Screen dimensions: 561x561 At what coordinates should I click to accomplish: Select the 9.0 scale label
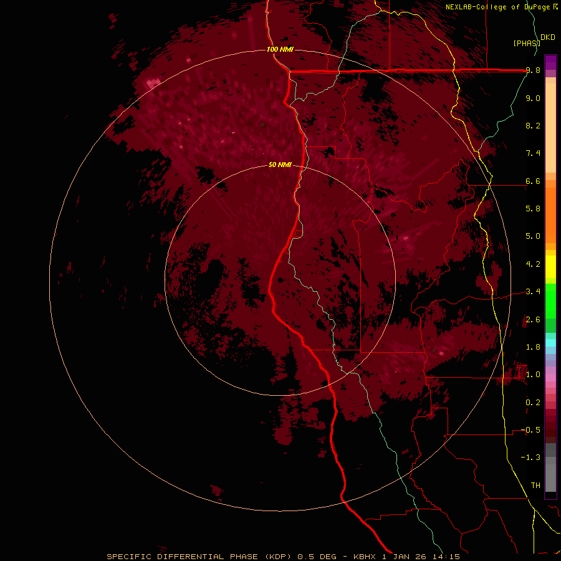[x=533, y=98]
